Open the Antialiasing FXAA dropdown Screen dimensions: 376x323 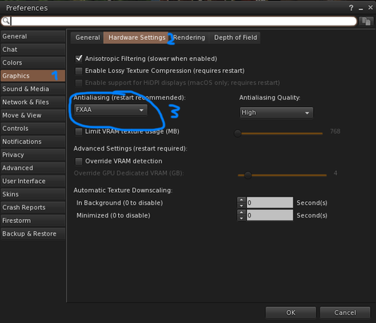tap(111, 110)
